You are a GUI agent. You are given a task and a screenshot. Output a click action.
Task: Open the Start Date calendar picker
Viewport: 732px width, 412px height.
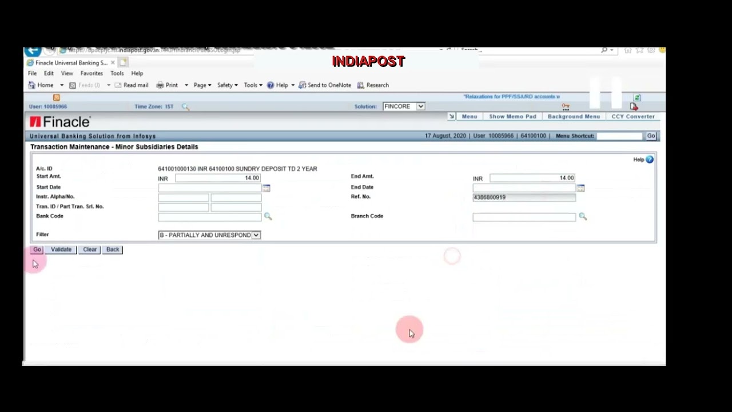point(266,188)
